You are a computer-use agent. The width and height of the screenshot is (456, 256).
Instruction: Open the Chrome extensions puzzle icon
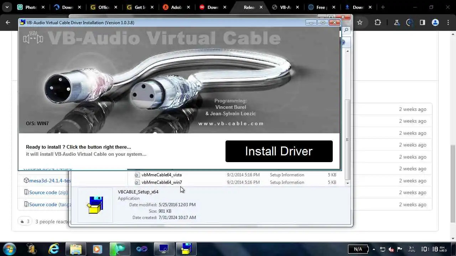pyautogui.click(x=378, y=22)
